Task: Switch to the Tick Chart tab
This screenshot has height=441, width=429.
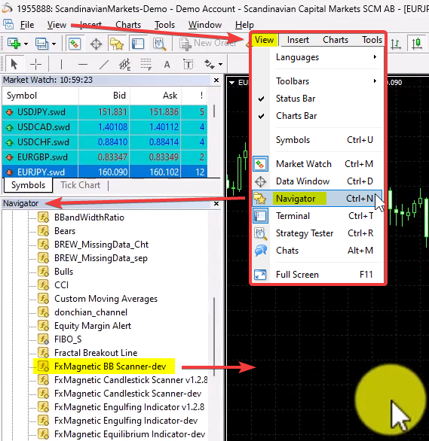Action: tap(80, 185)
